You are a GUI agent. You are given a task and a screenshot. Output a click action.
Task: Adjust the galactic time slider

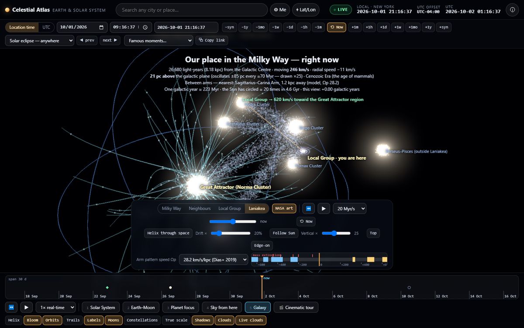pos(234,221)
